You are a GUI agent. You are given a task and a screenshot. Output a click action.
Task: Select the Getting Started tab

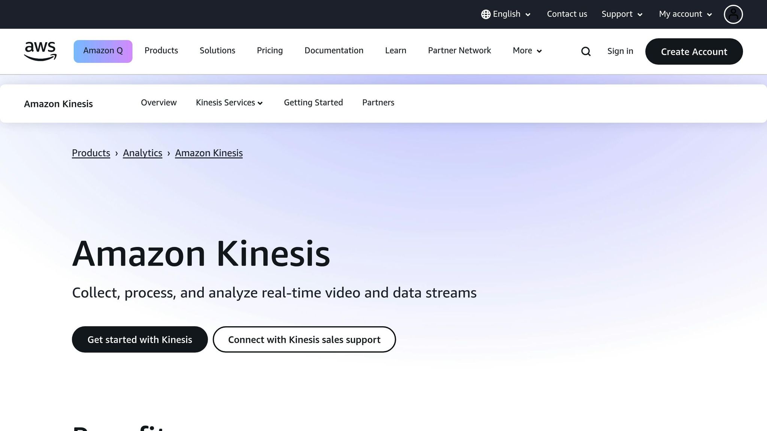click(x=313, y=103)
